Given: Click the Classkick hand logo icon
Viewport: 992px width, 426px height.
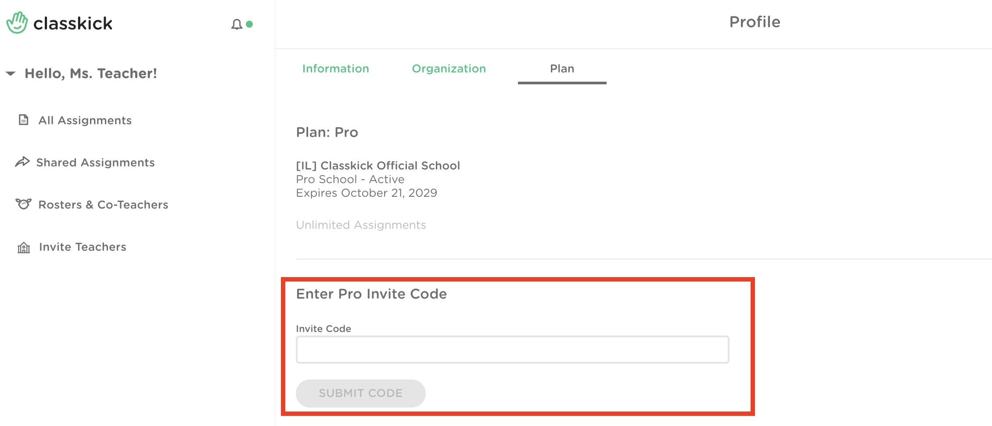Looking at the screenshot, I should tap(17, 23).
